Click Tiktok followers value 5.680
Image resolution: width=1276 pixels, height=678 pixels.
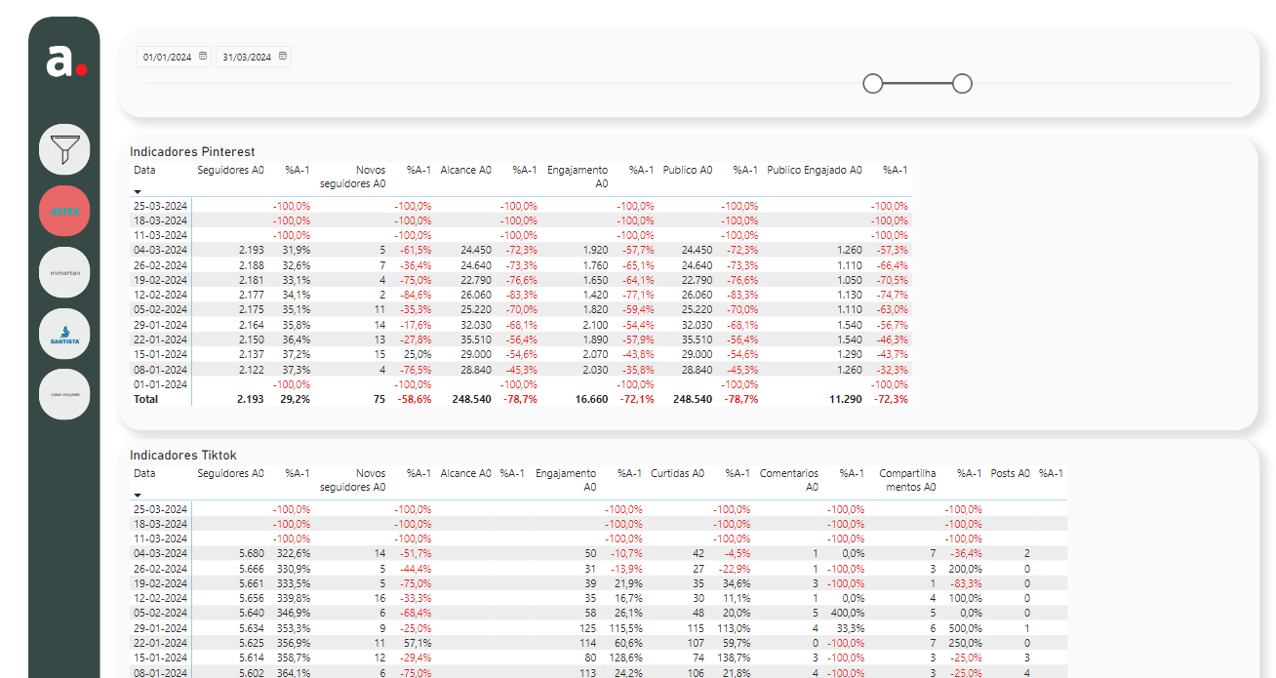[x=251, y=553]
